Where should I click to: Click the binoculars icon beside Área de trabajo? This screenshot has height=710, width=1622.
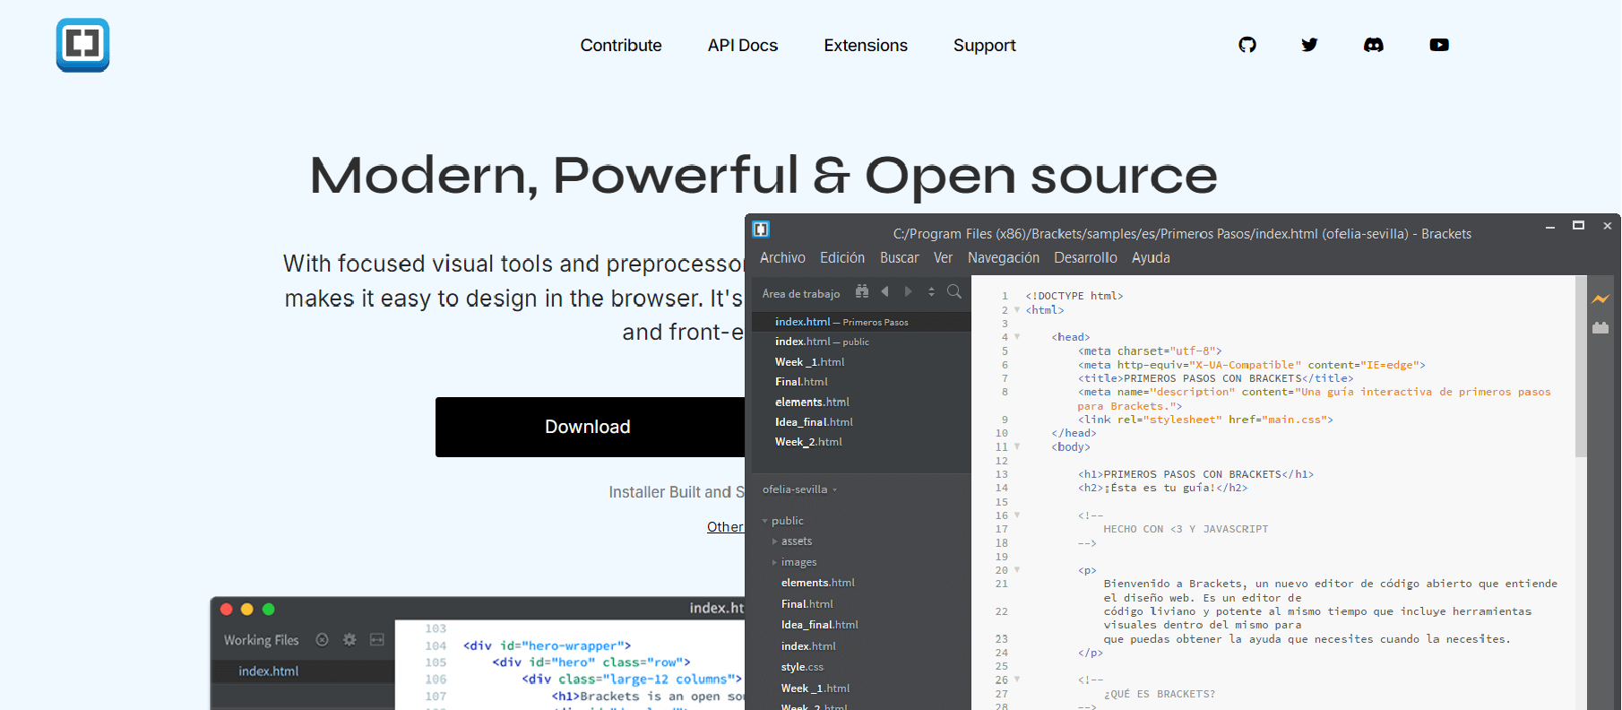click(x=862, y=291)
